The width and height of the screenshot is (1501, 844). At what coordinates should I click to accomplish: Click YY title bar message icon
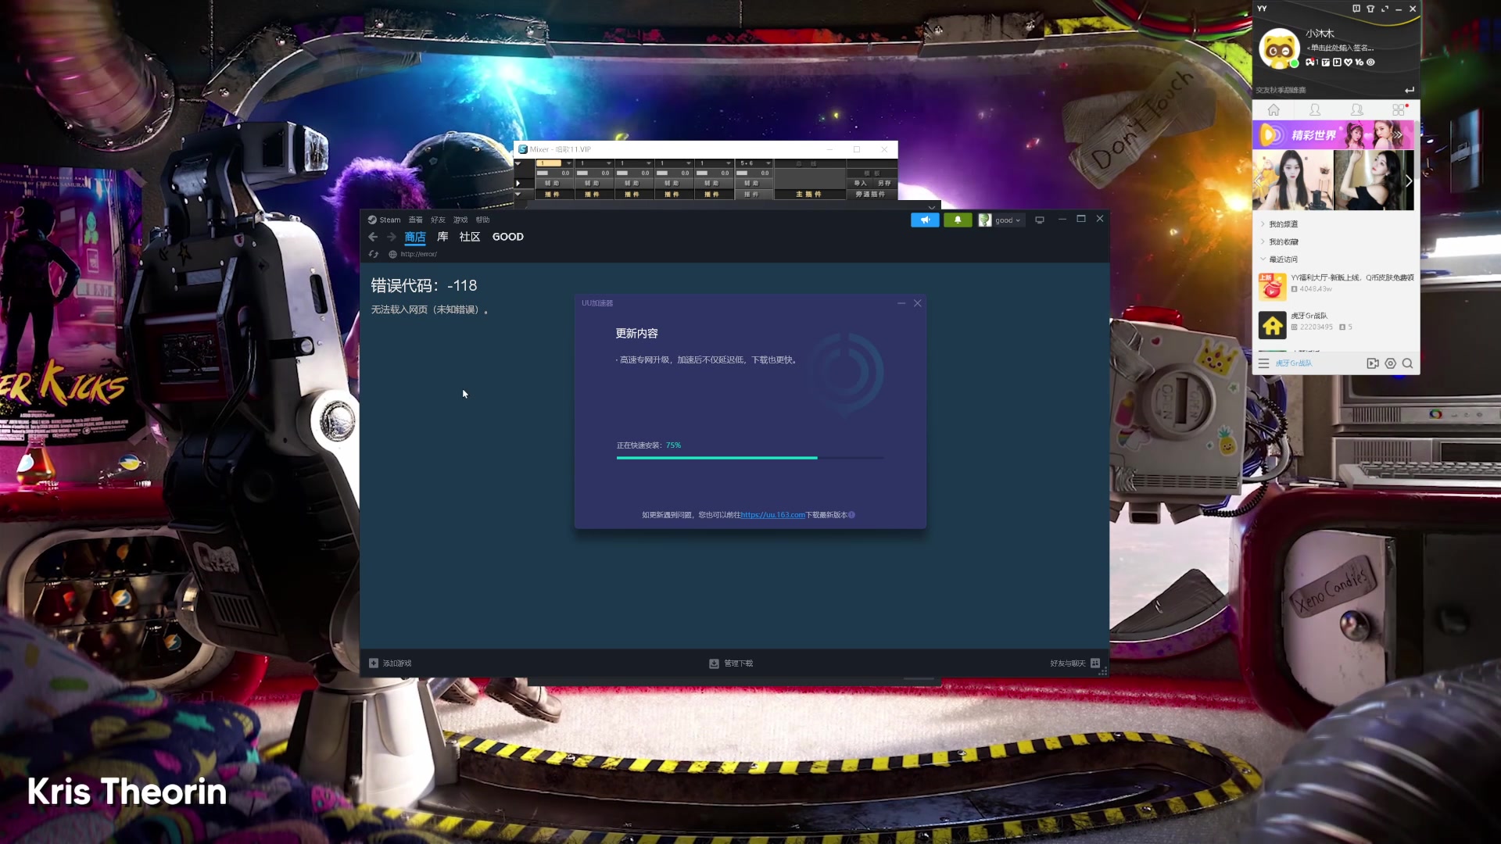(1356, 9)
